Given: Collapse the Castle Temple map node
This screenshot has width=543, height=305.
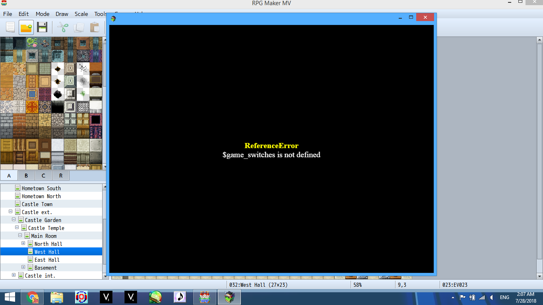Looking at the screenshot, I should (x=17, y=228).
